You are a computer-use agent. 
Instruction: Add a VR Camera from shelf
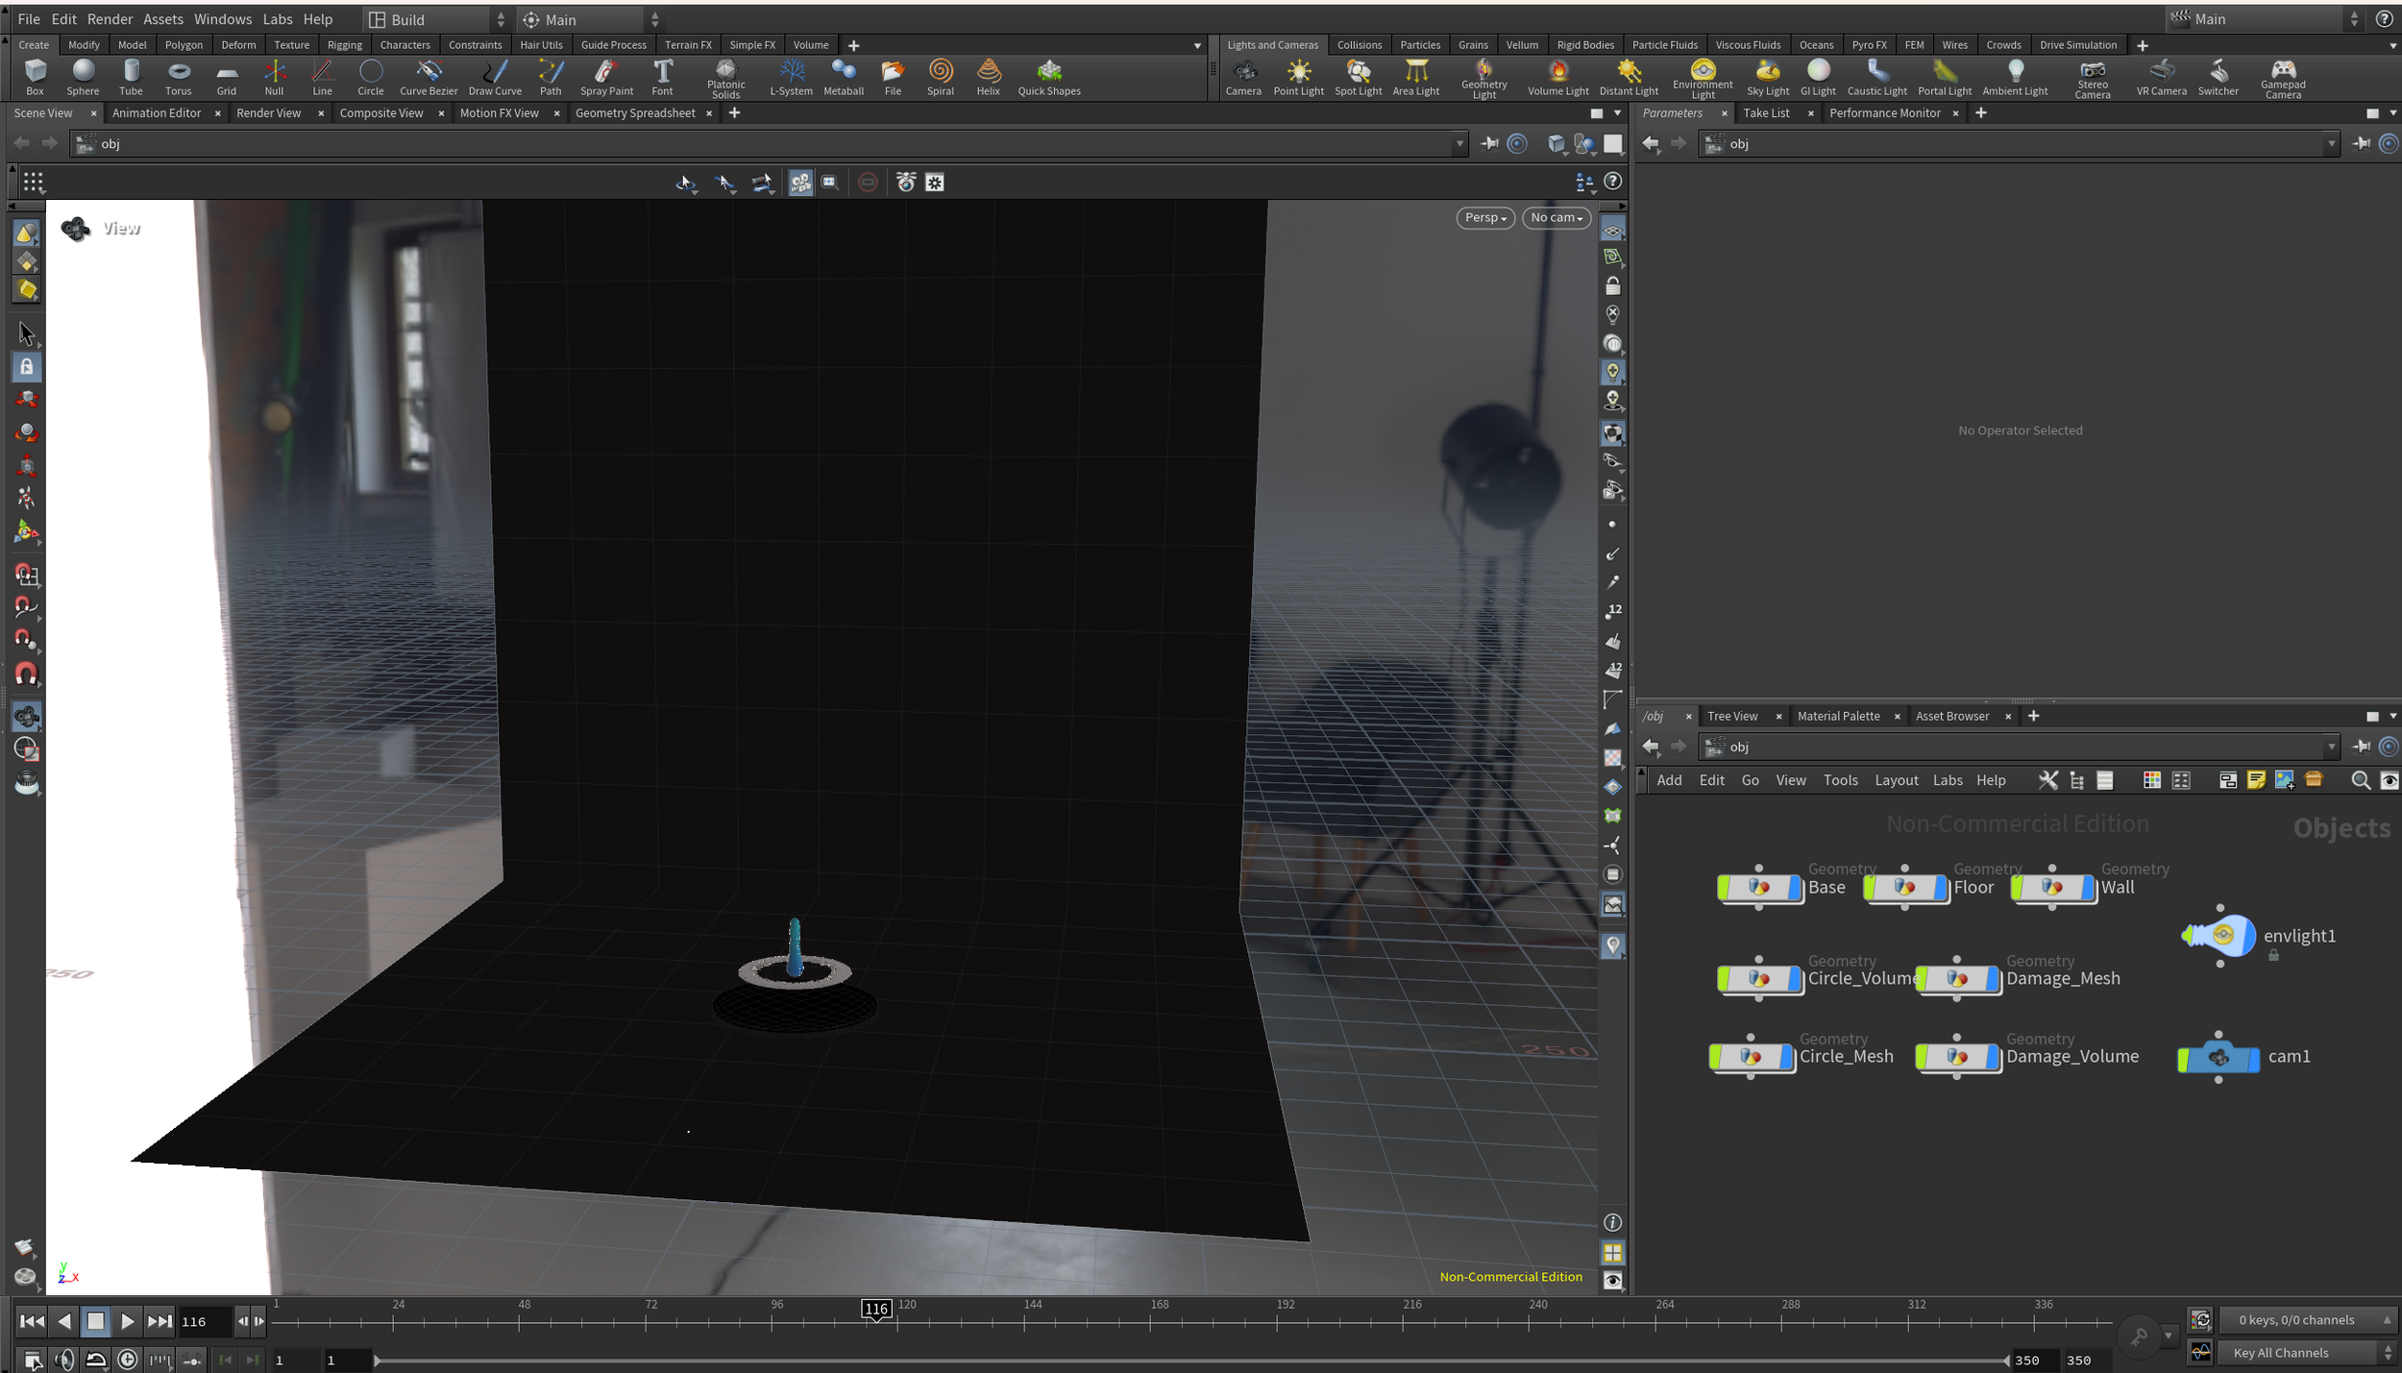pyautogui.click(x=2161, y=77)
